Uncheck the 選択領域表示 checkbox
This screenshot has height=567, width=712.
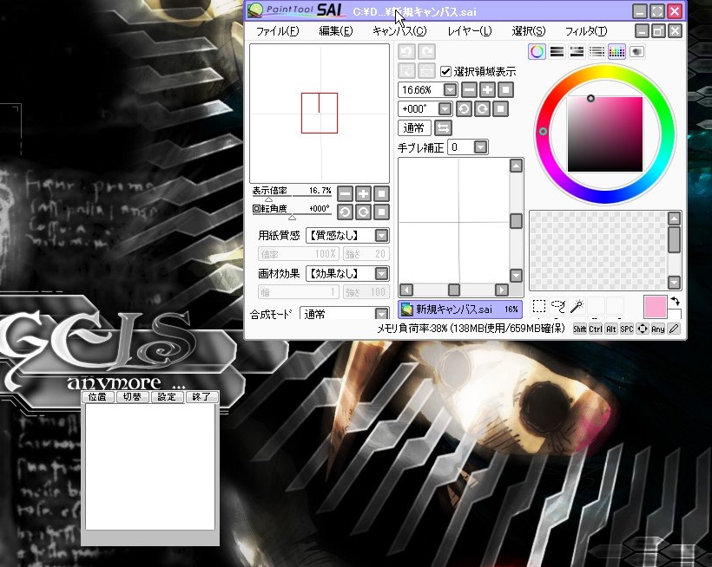coord(446,71)
